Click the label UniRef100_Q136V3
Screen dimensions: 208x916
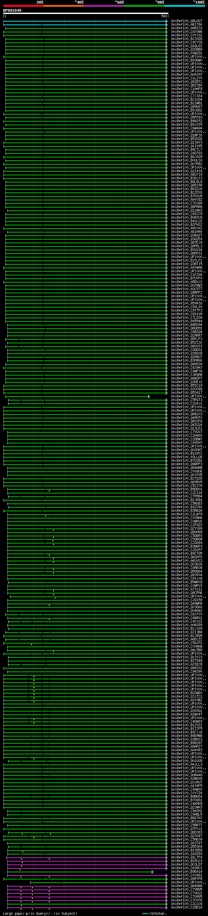coord(187,143)
